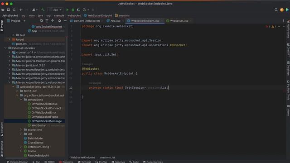This screenshot has height=163, width=290.
Task: Collapse the annotations folder
Action: click(x=21, y=100)
